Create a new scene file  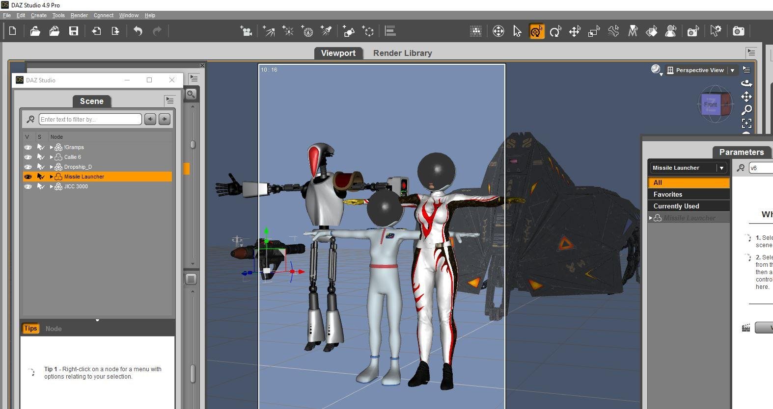pyautogui.click(x=13, y=31)
